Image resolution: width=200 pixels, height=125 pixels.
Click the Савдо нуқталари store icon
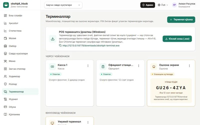tap(5, 53)
